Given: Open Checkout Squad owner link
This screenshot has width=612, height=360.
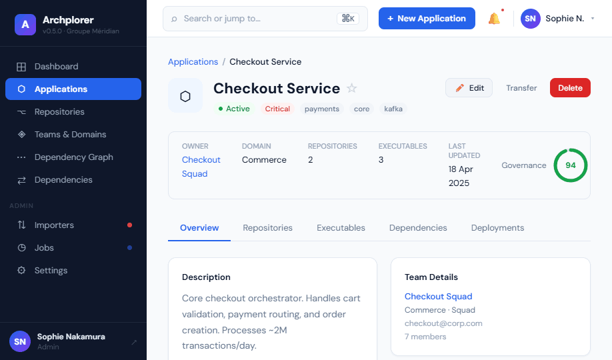Looking at the screenshot, I should pos(201,167).
